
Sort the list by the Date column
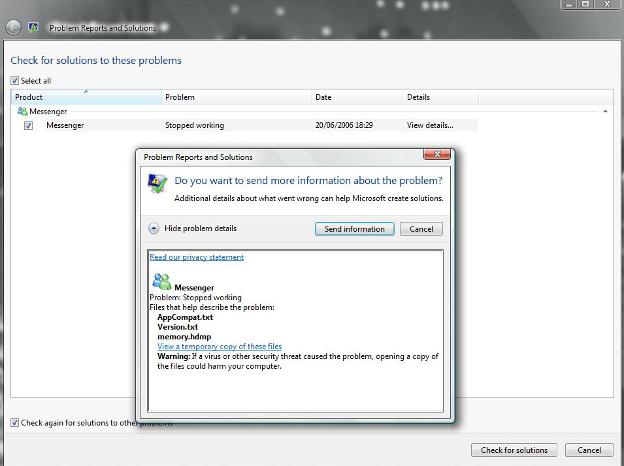click(357, 97)
